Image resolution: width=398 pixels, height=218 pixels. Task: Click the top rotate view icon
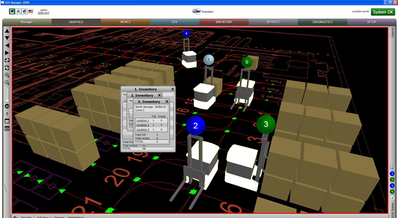click(7, 60)
